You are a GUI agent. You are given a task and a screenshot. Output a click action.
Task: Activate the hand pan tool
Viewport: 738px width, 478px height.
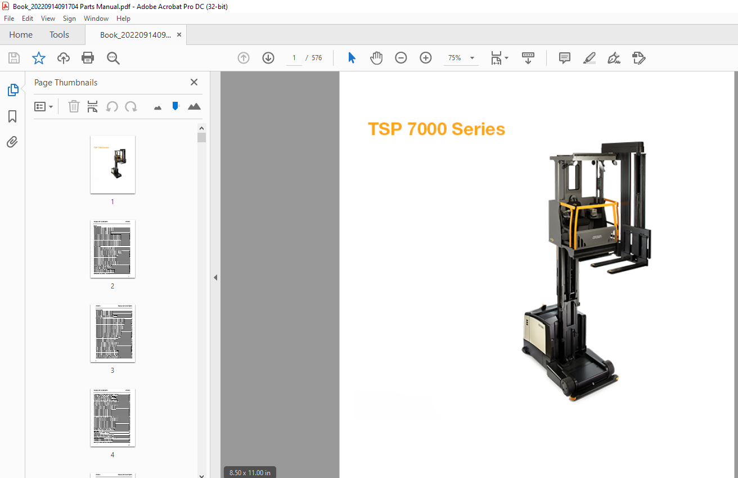376,58
